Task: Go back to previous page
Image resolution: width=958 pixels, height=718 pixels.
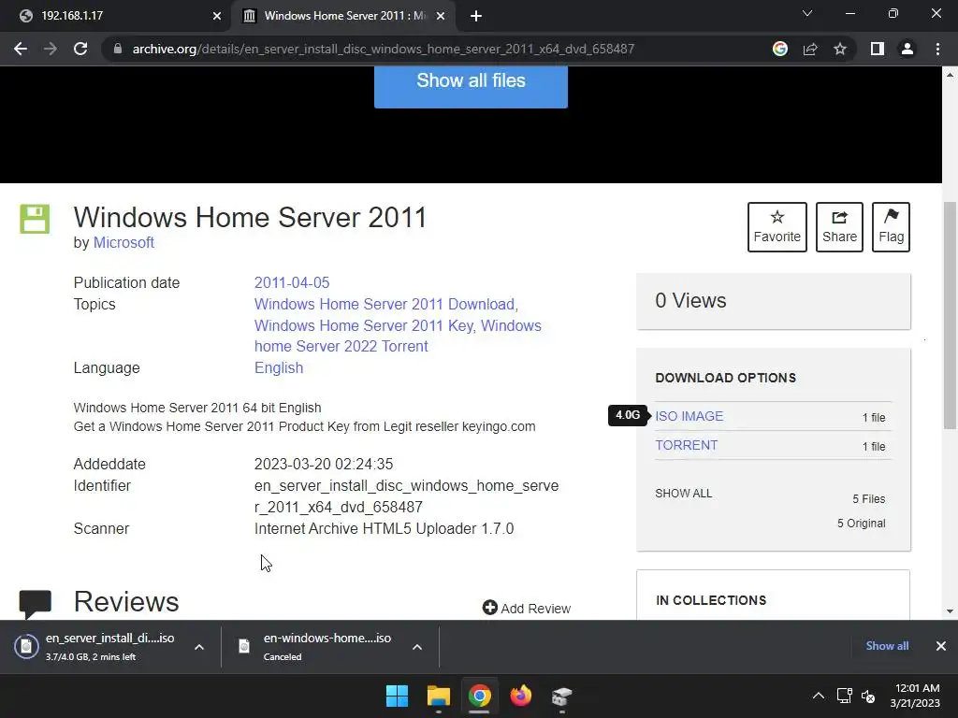Action: click(x=21, y=49)
